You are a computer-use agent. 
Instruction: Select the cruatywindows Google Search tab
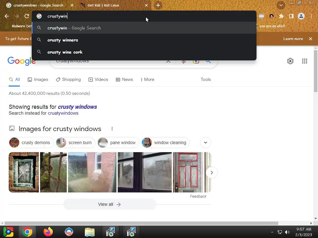pyautogui.click(x=39, y=6)
